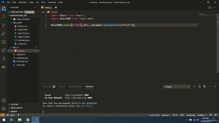Open the Terminal menu
Viewport: 219px width, 123px height.
point(52,2)
